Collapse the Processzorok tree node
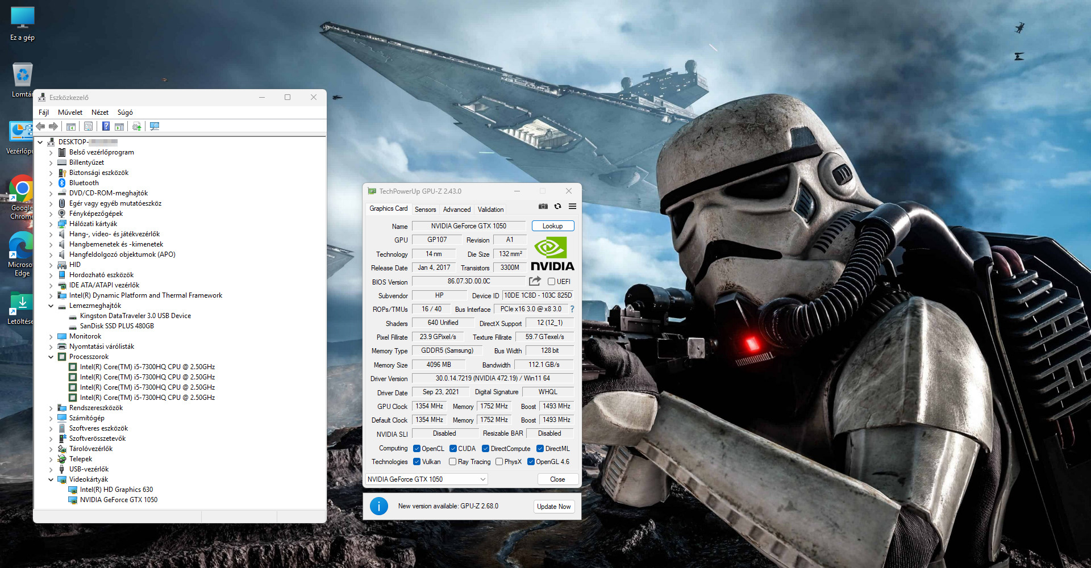The height and width of the screenshot is (568, 1091). click(x=51, y=357)
